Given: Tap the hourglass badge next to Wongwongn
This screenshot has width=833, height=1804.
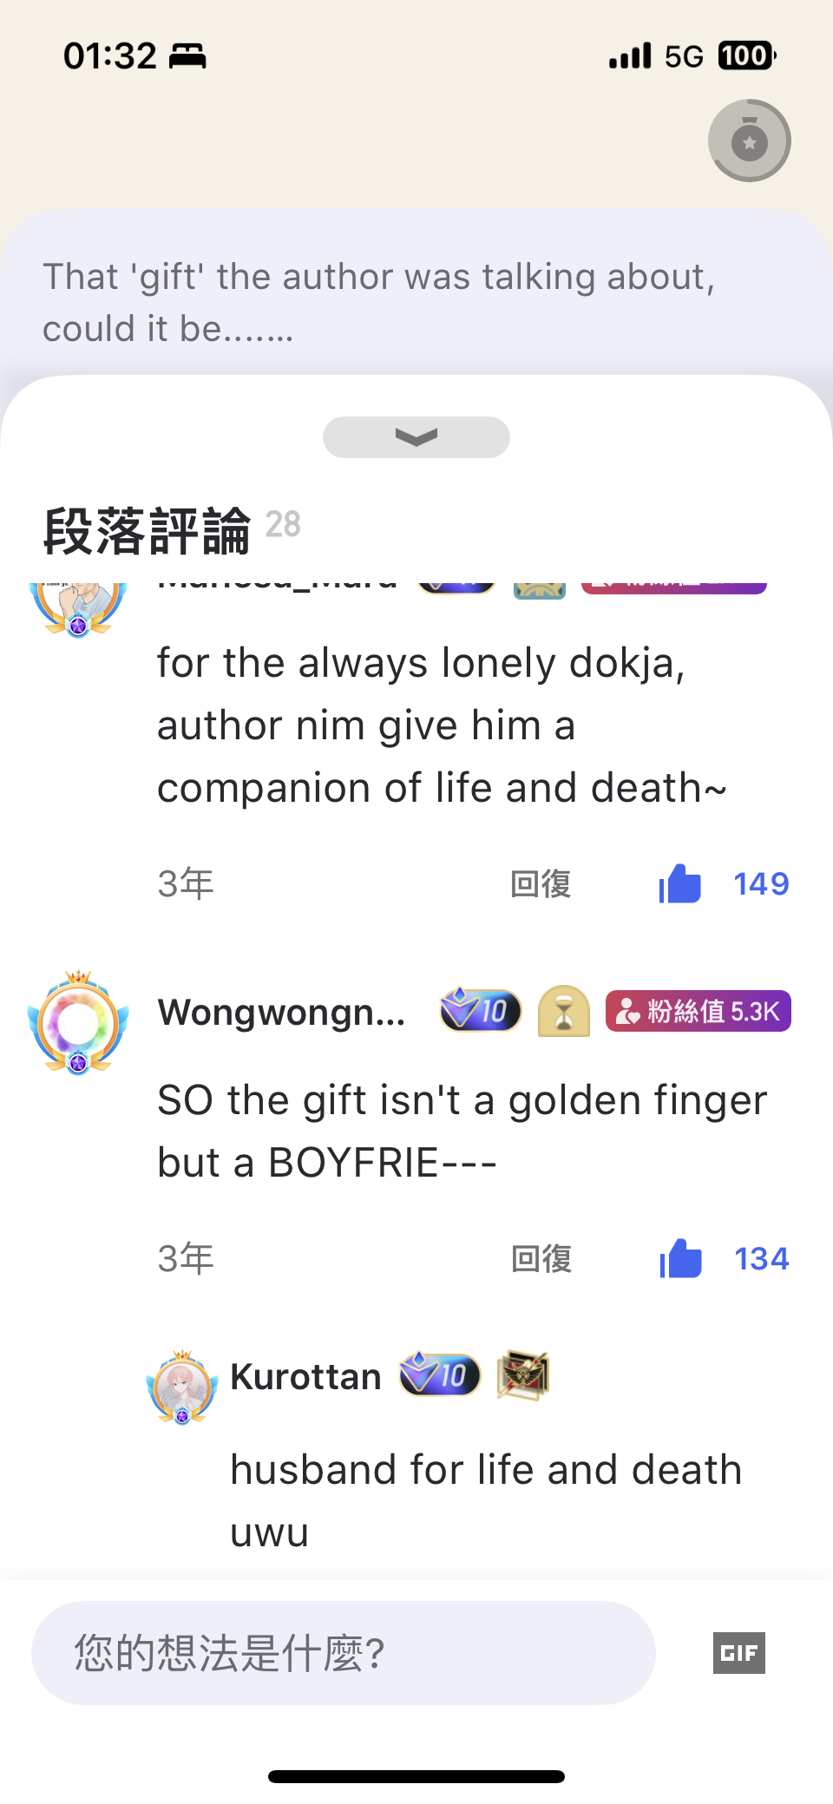Looking at the screenshot, I should (x=564, y=1011).
